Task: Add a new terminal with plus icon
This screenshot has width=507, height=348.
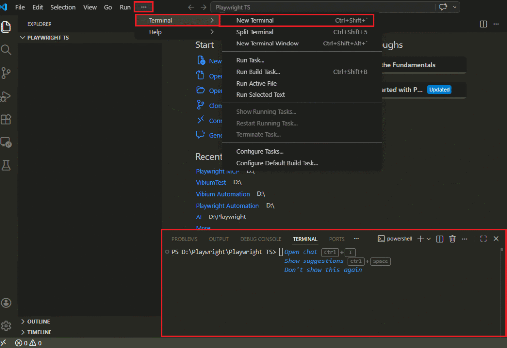Action: [421, 239]
